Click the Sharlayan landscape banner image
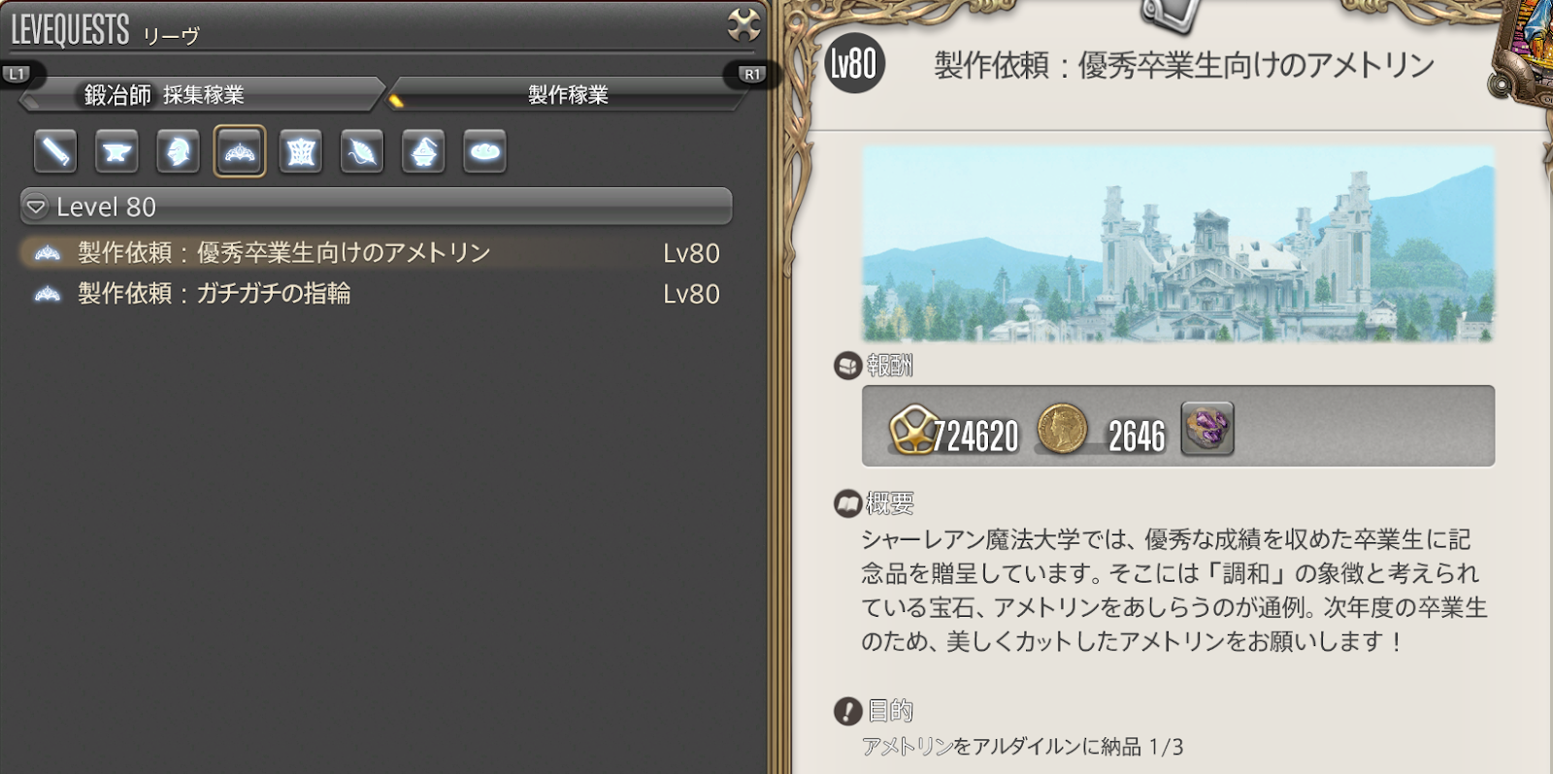Viewport: 1553px width, 774px height. tap(1178, 243)
